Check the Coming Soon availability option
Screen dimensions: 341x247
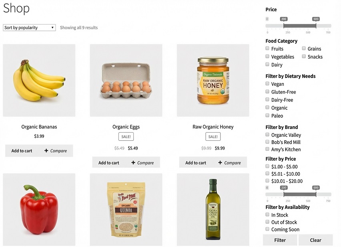tap(267, 229)
